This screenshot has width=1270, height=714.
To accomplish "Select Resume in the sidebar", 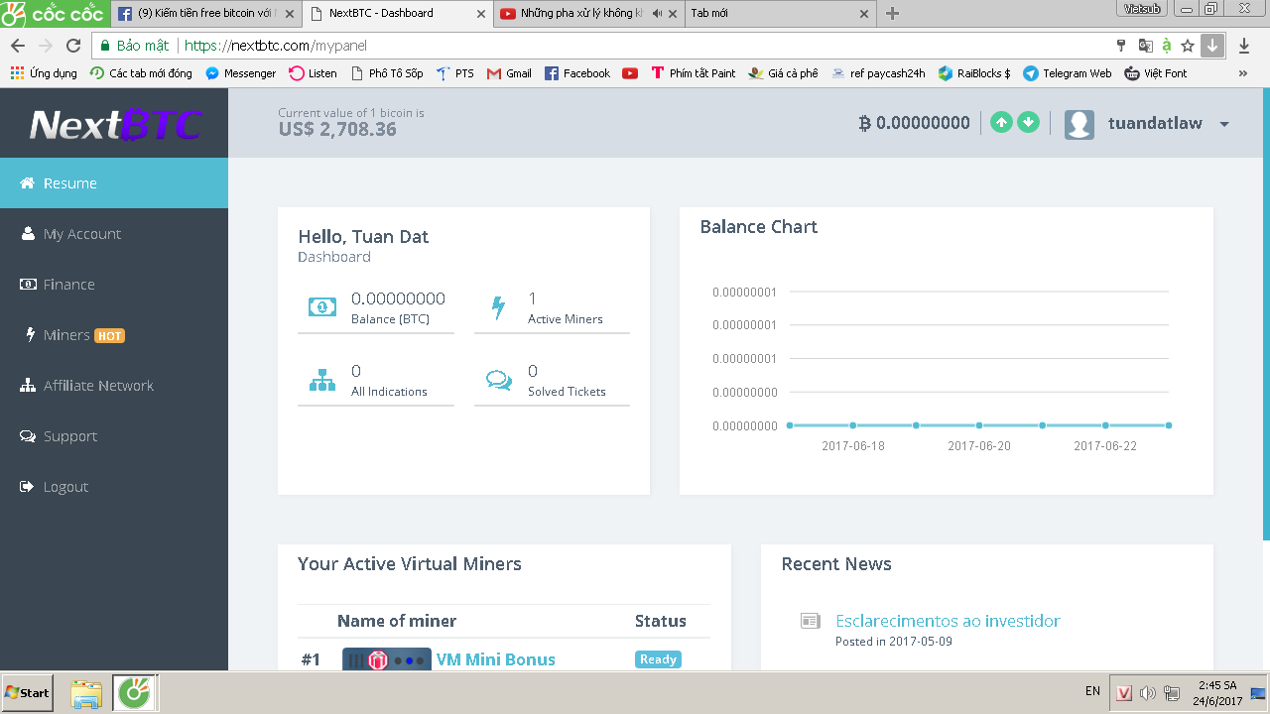I will 114,183.
